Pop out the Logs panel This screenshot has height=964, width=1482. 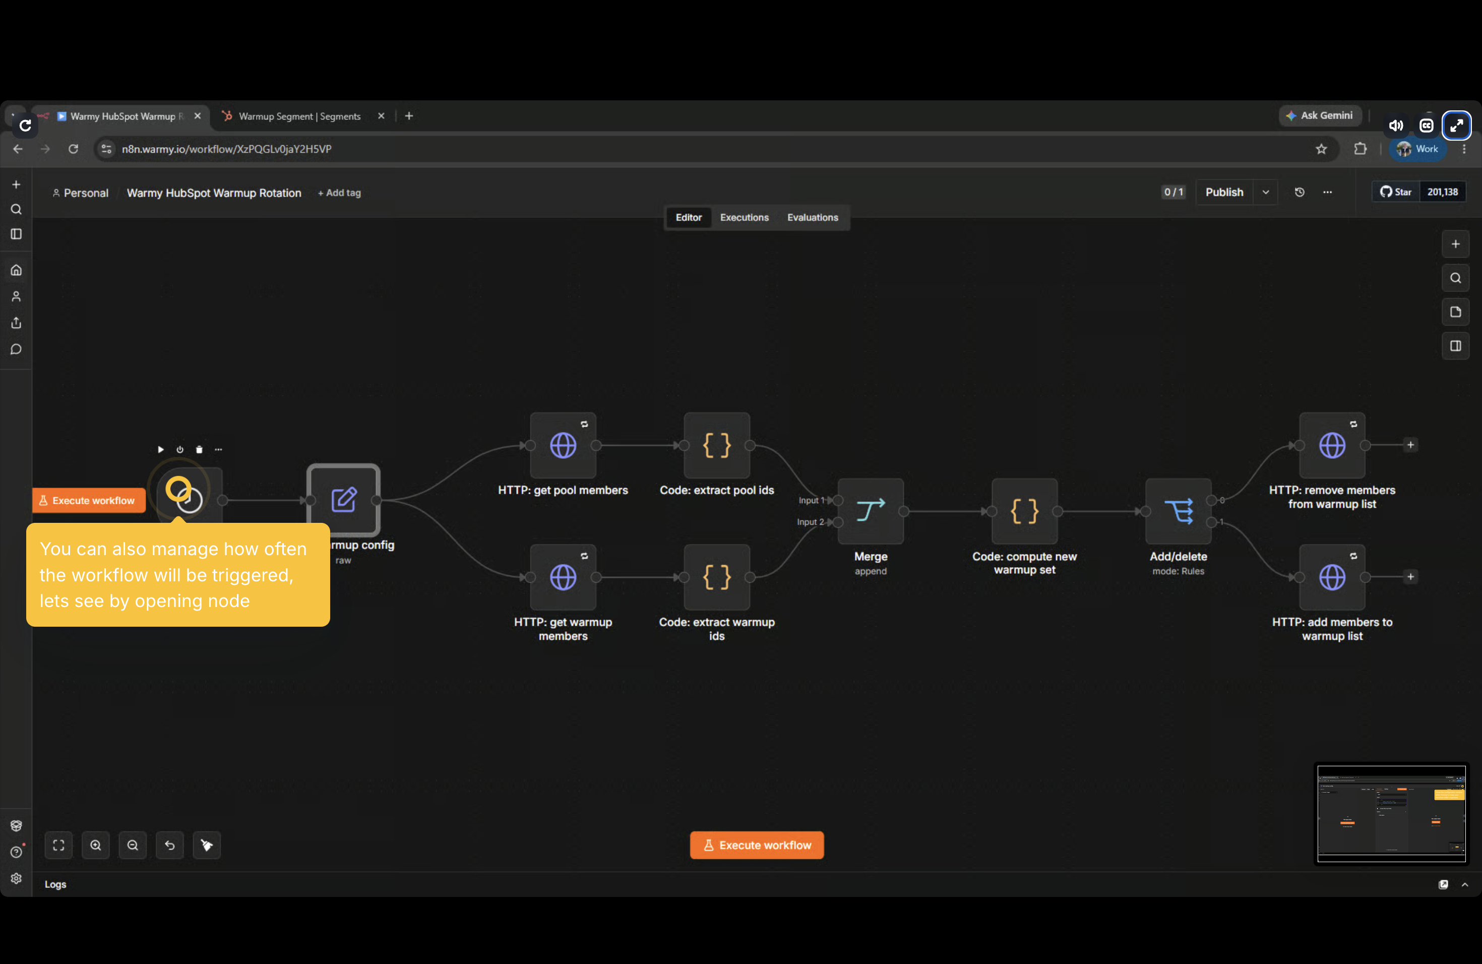(x=1443, y=884)
